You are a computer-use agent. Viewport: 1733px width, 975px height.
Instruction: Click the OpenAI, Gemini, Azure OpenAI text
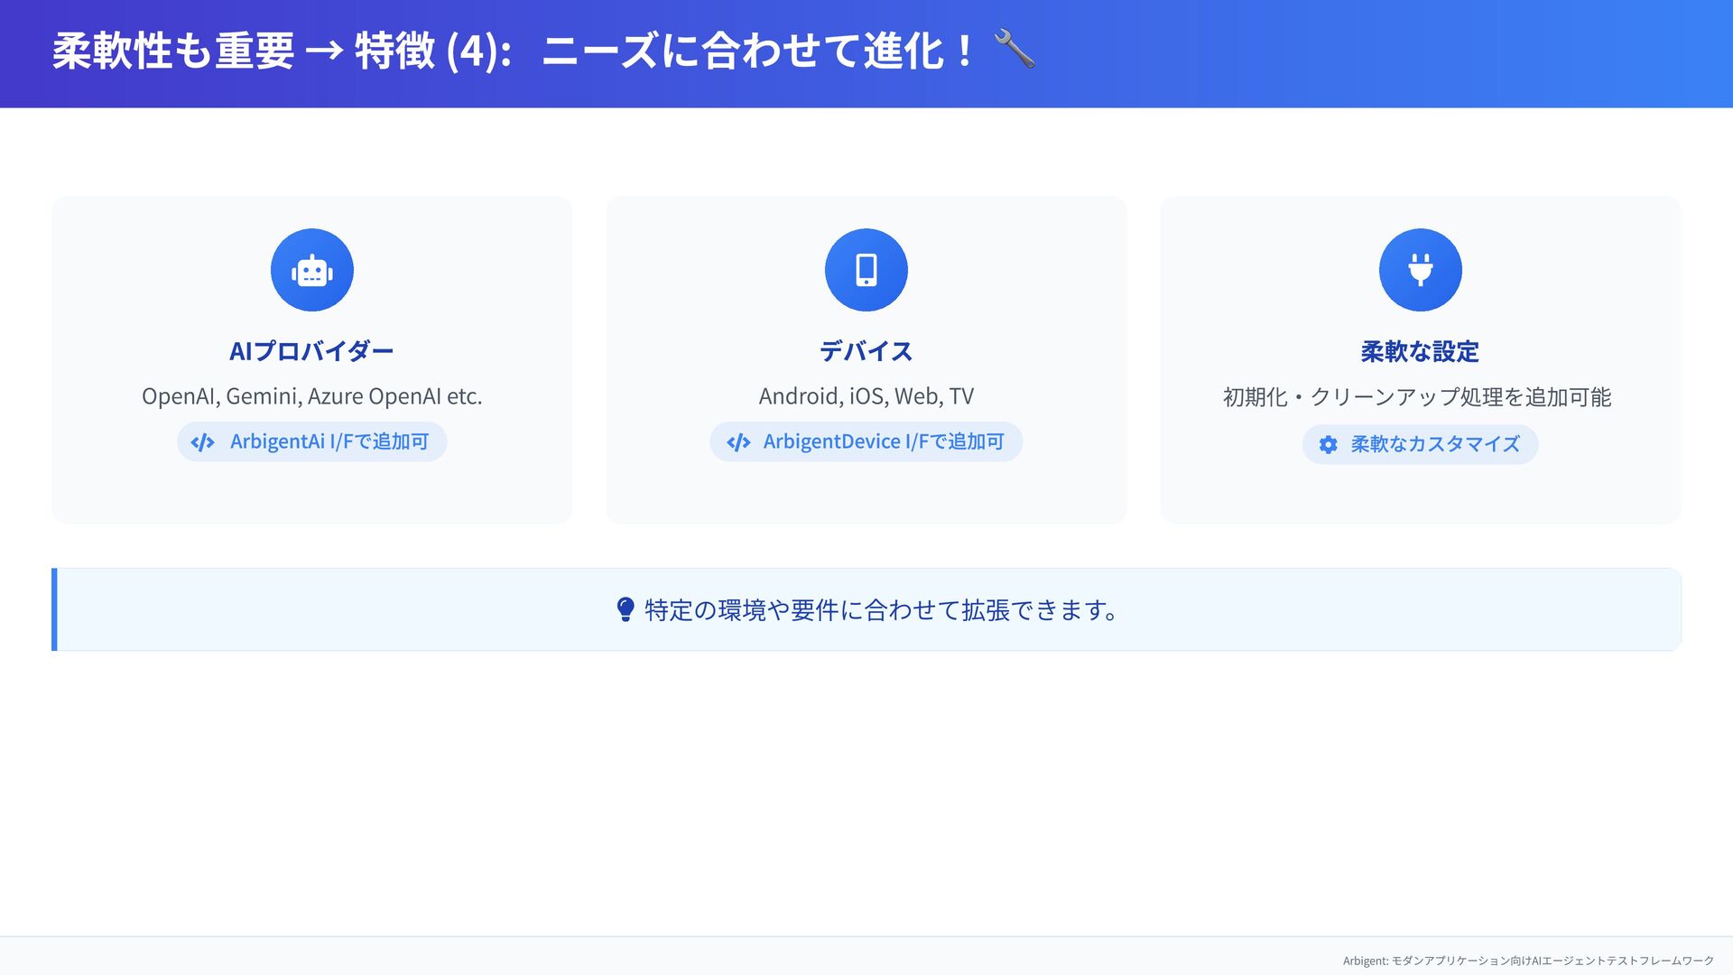[x=311, y=396]
